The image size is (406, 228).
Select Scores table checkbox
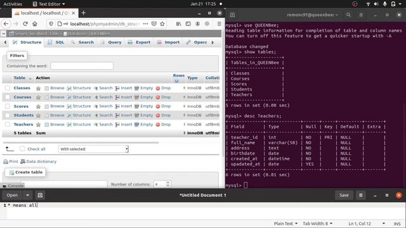[8, 106]
